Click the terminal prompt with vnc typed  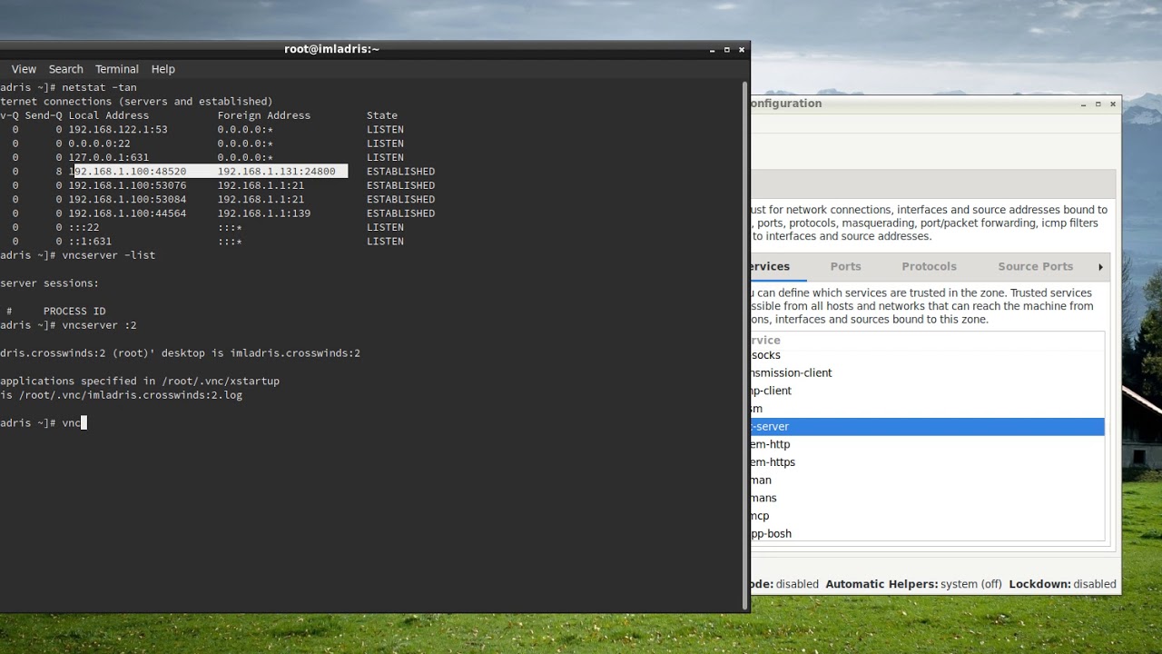[43, 423]
